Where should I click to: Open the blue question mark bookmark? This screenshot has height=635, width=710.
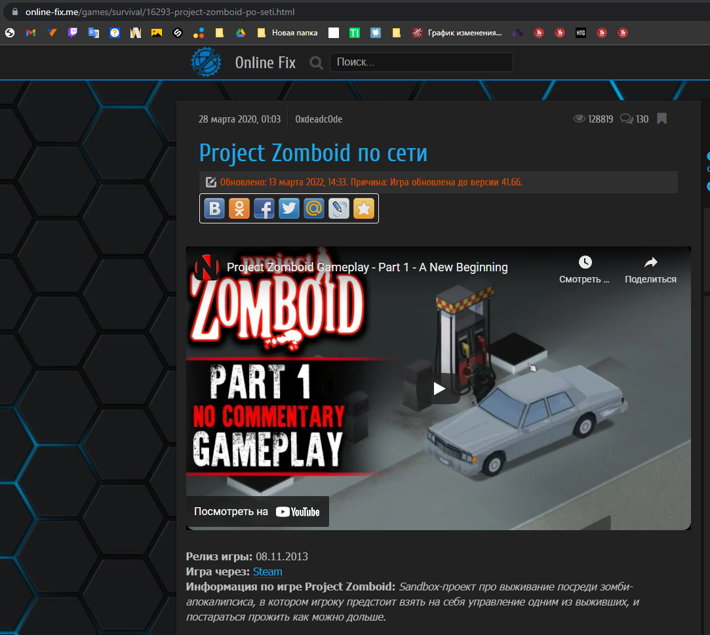[x=115, y=33]
